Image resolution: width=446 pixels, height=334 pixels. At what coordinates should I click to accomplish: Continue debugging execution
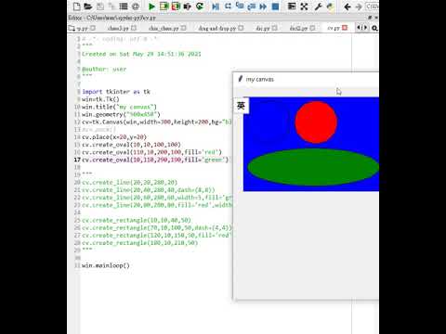click(x=263, y=6)
